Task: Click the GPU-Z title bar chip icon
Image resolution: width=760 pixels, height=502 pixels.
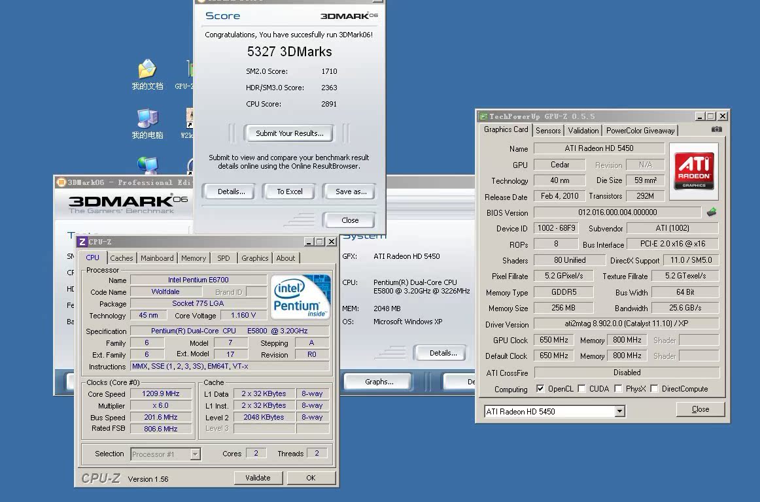Action: [x=483, y=116]
